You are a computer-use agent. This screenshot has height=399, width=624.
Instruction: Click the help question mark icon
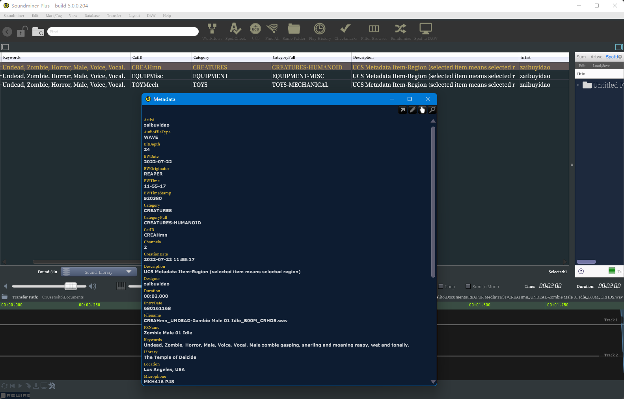(581, 271)
